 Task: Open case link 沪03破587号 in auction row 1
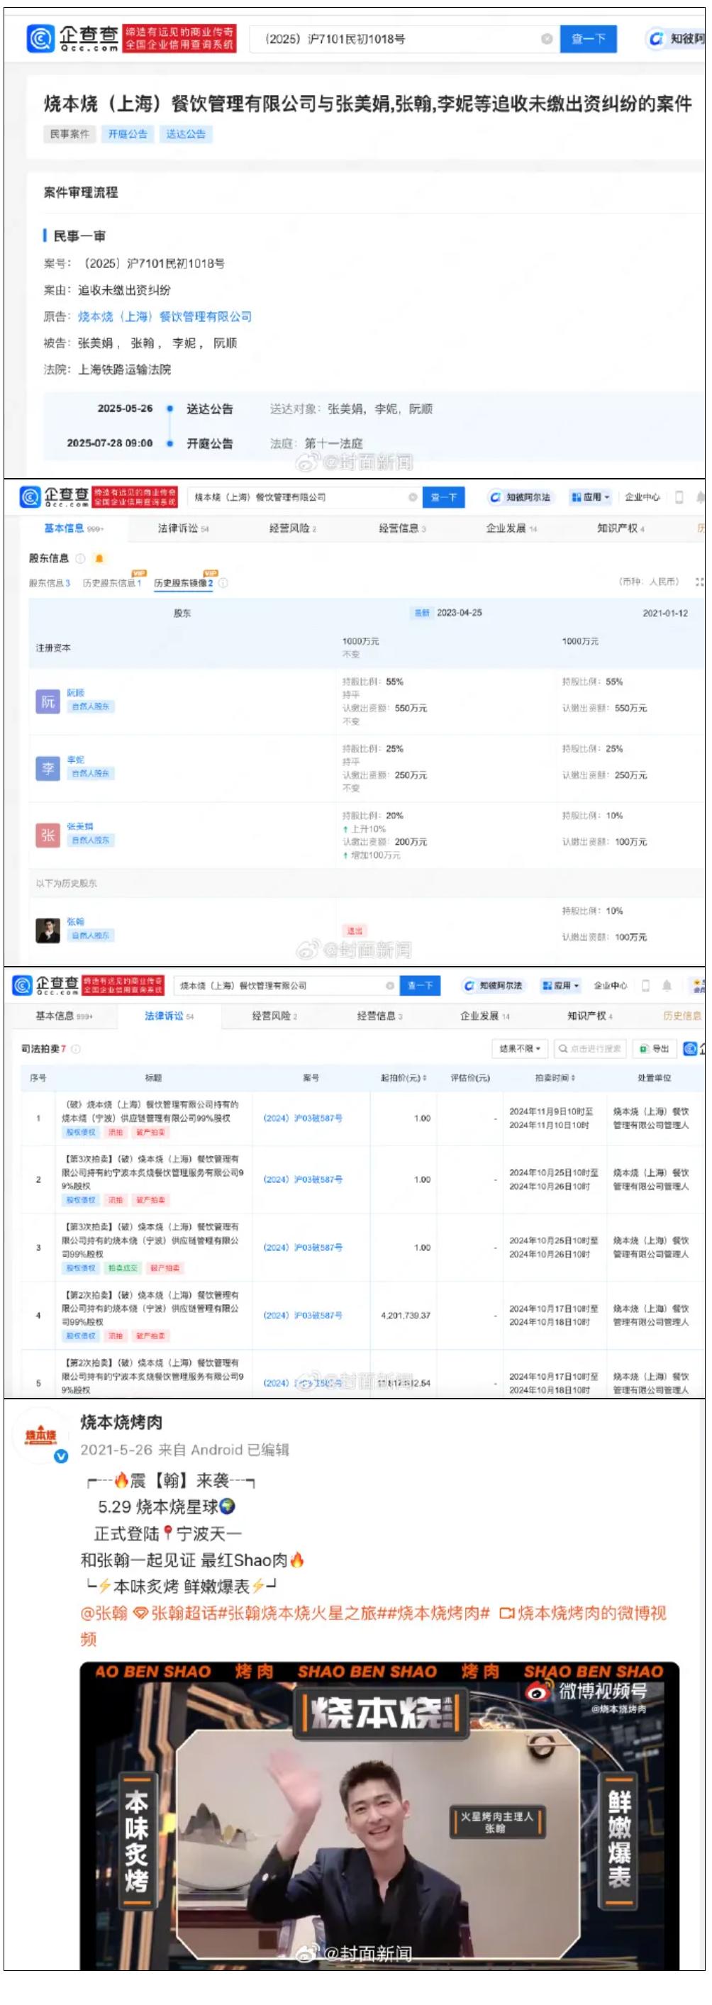[x=303, y=1118]
